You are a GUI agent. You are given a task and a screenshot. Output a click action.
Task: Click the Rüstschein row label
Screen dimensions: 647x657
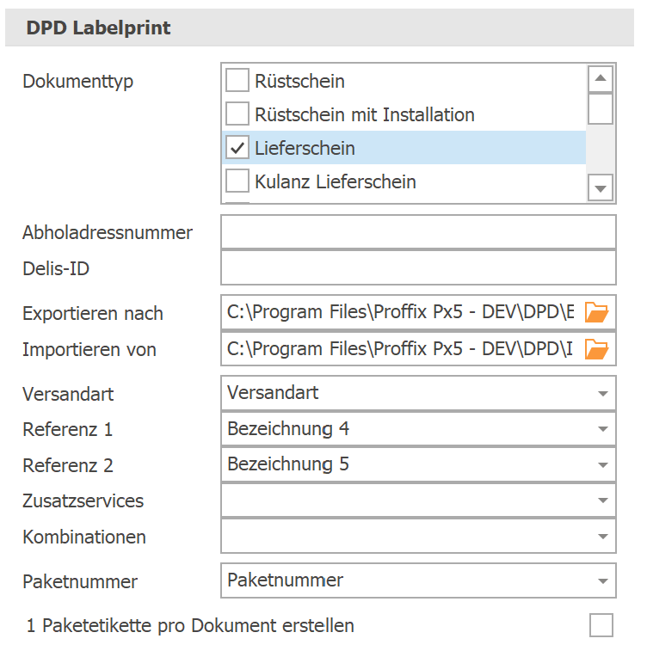point(299,82)
